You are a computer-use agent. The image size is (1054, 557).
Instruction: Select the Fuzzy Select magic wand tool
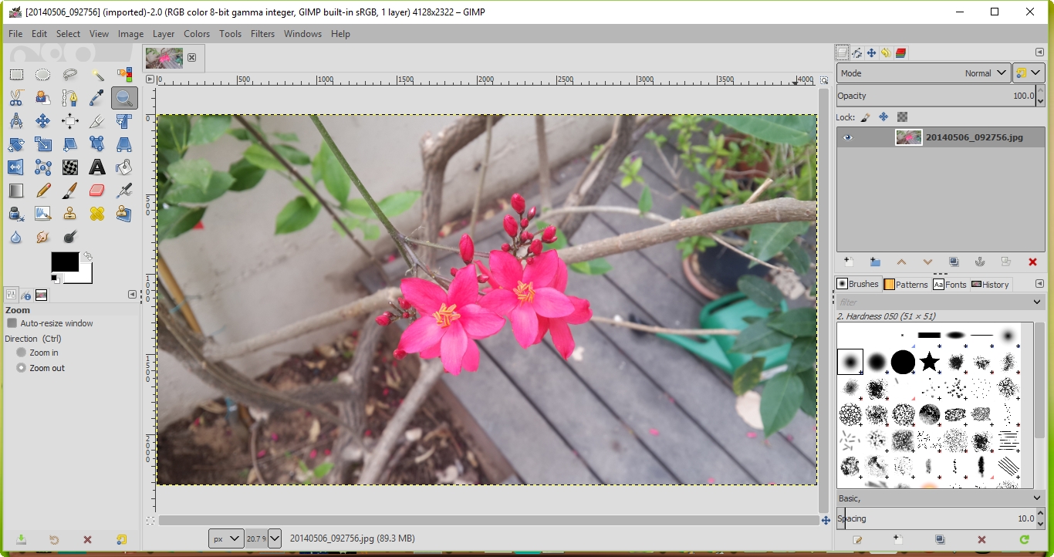point(97,75)
